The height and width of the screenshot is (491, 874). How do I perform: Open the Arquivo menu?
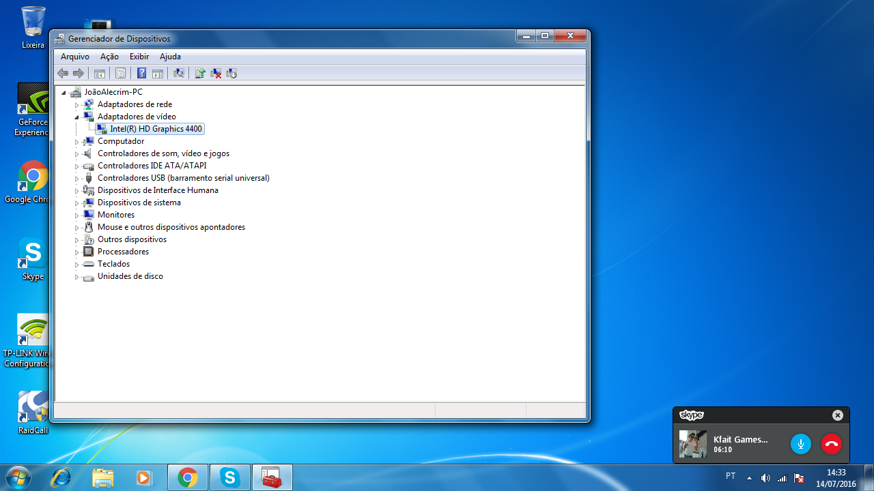point(75,57)
